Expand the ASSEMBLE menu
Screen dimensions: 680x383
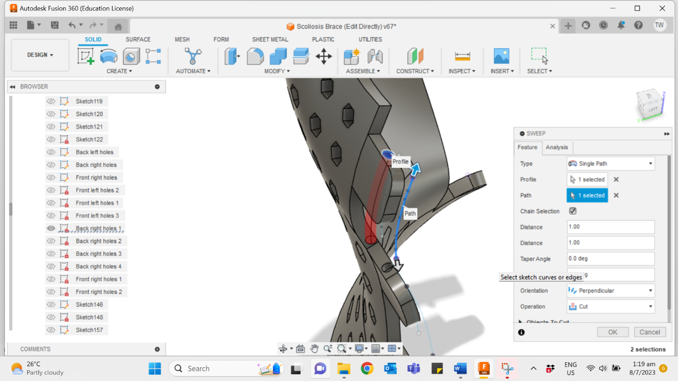[363, 71]
